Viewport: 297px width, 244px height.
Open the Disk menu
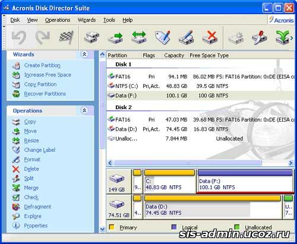pos(15,20)
